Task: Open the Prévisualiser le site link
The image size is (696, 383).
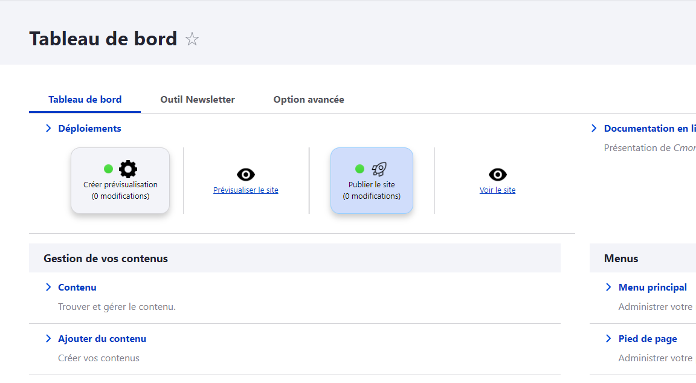Action: [x=246, y=190]
